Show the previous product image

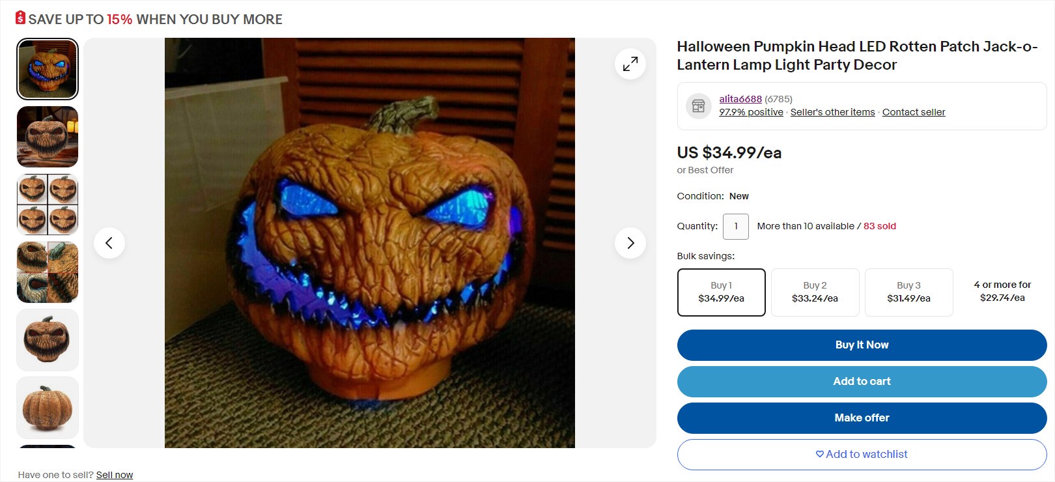[109, 243]
